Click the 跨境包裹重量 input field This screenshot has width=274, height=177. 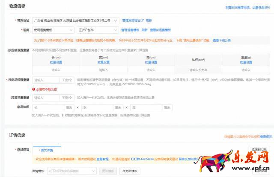(46, 98)
